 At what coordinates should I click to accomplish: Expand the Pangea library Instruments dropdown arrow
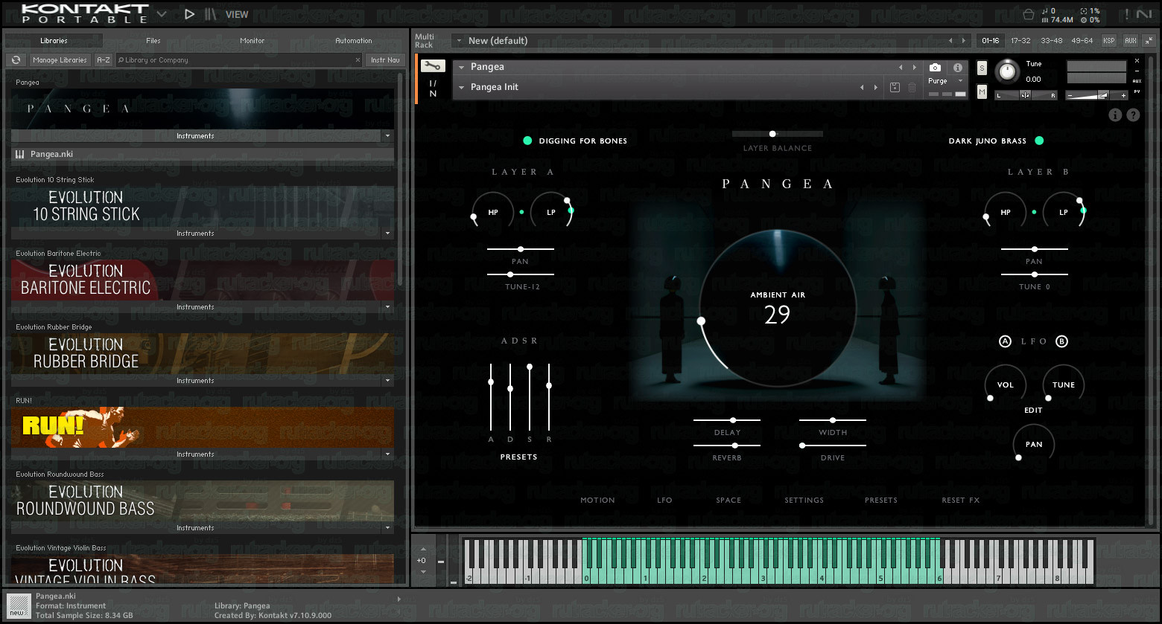tap(387, 136)
